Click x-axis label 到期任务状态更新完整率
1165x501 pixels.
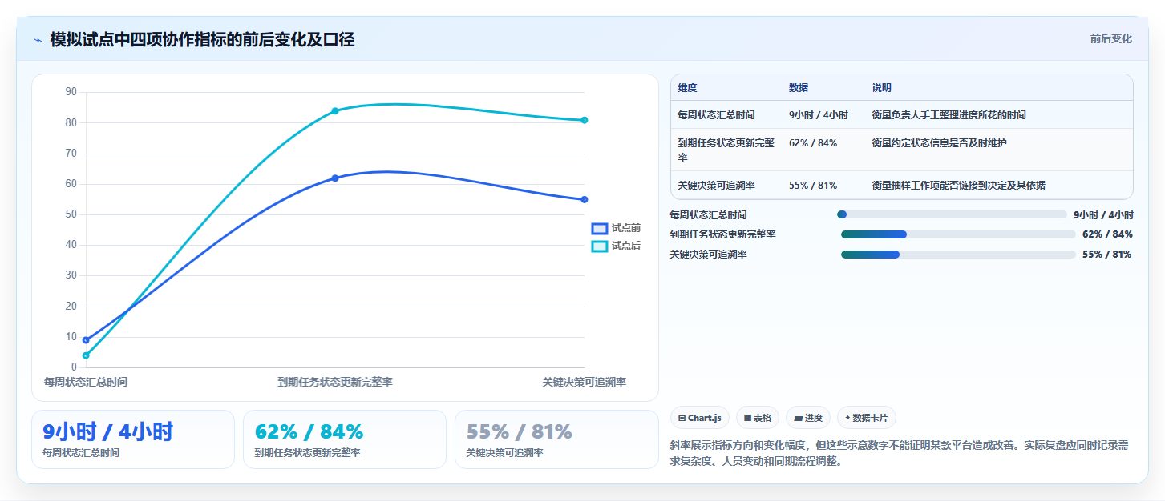tap(335, 383)
